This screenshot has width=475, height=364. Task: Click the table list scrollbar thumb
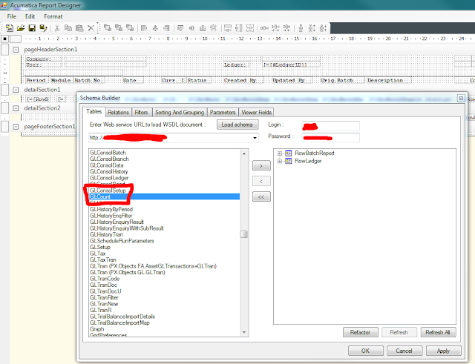pos(244,234)
